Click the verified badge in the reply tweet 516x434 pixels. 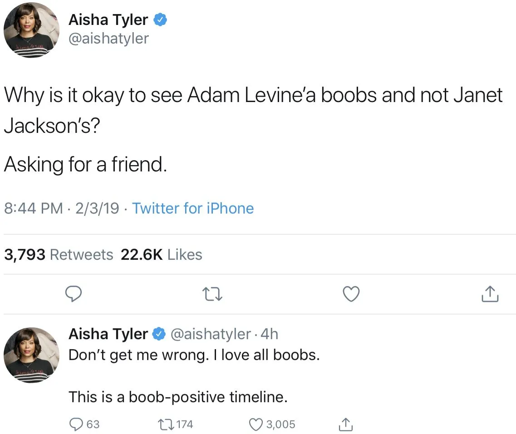[x=158, y=334]
